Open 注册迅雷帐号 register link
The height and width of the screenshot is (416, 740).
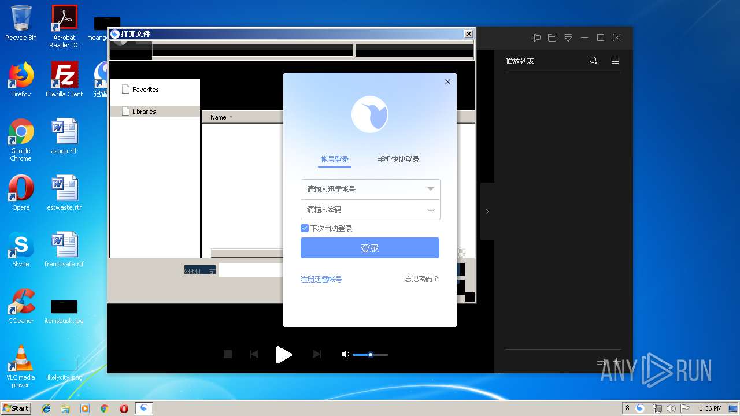pos(321,280)
